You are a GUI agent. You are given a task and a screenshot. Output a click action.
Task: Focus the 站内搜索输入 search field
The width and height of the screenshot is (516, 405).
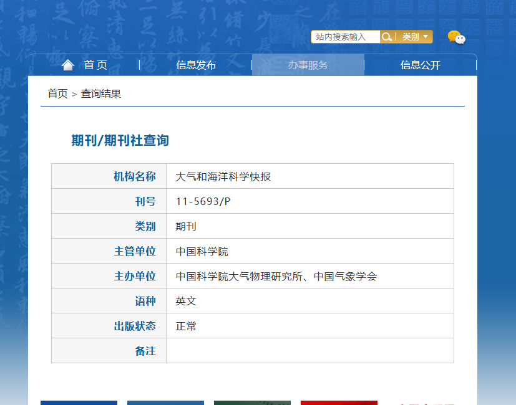pos(346,37)
